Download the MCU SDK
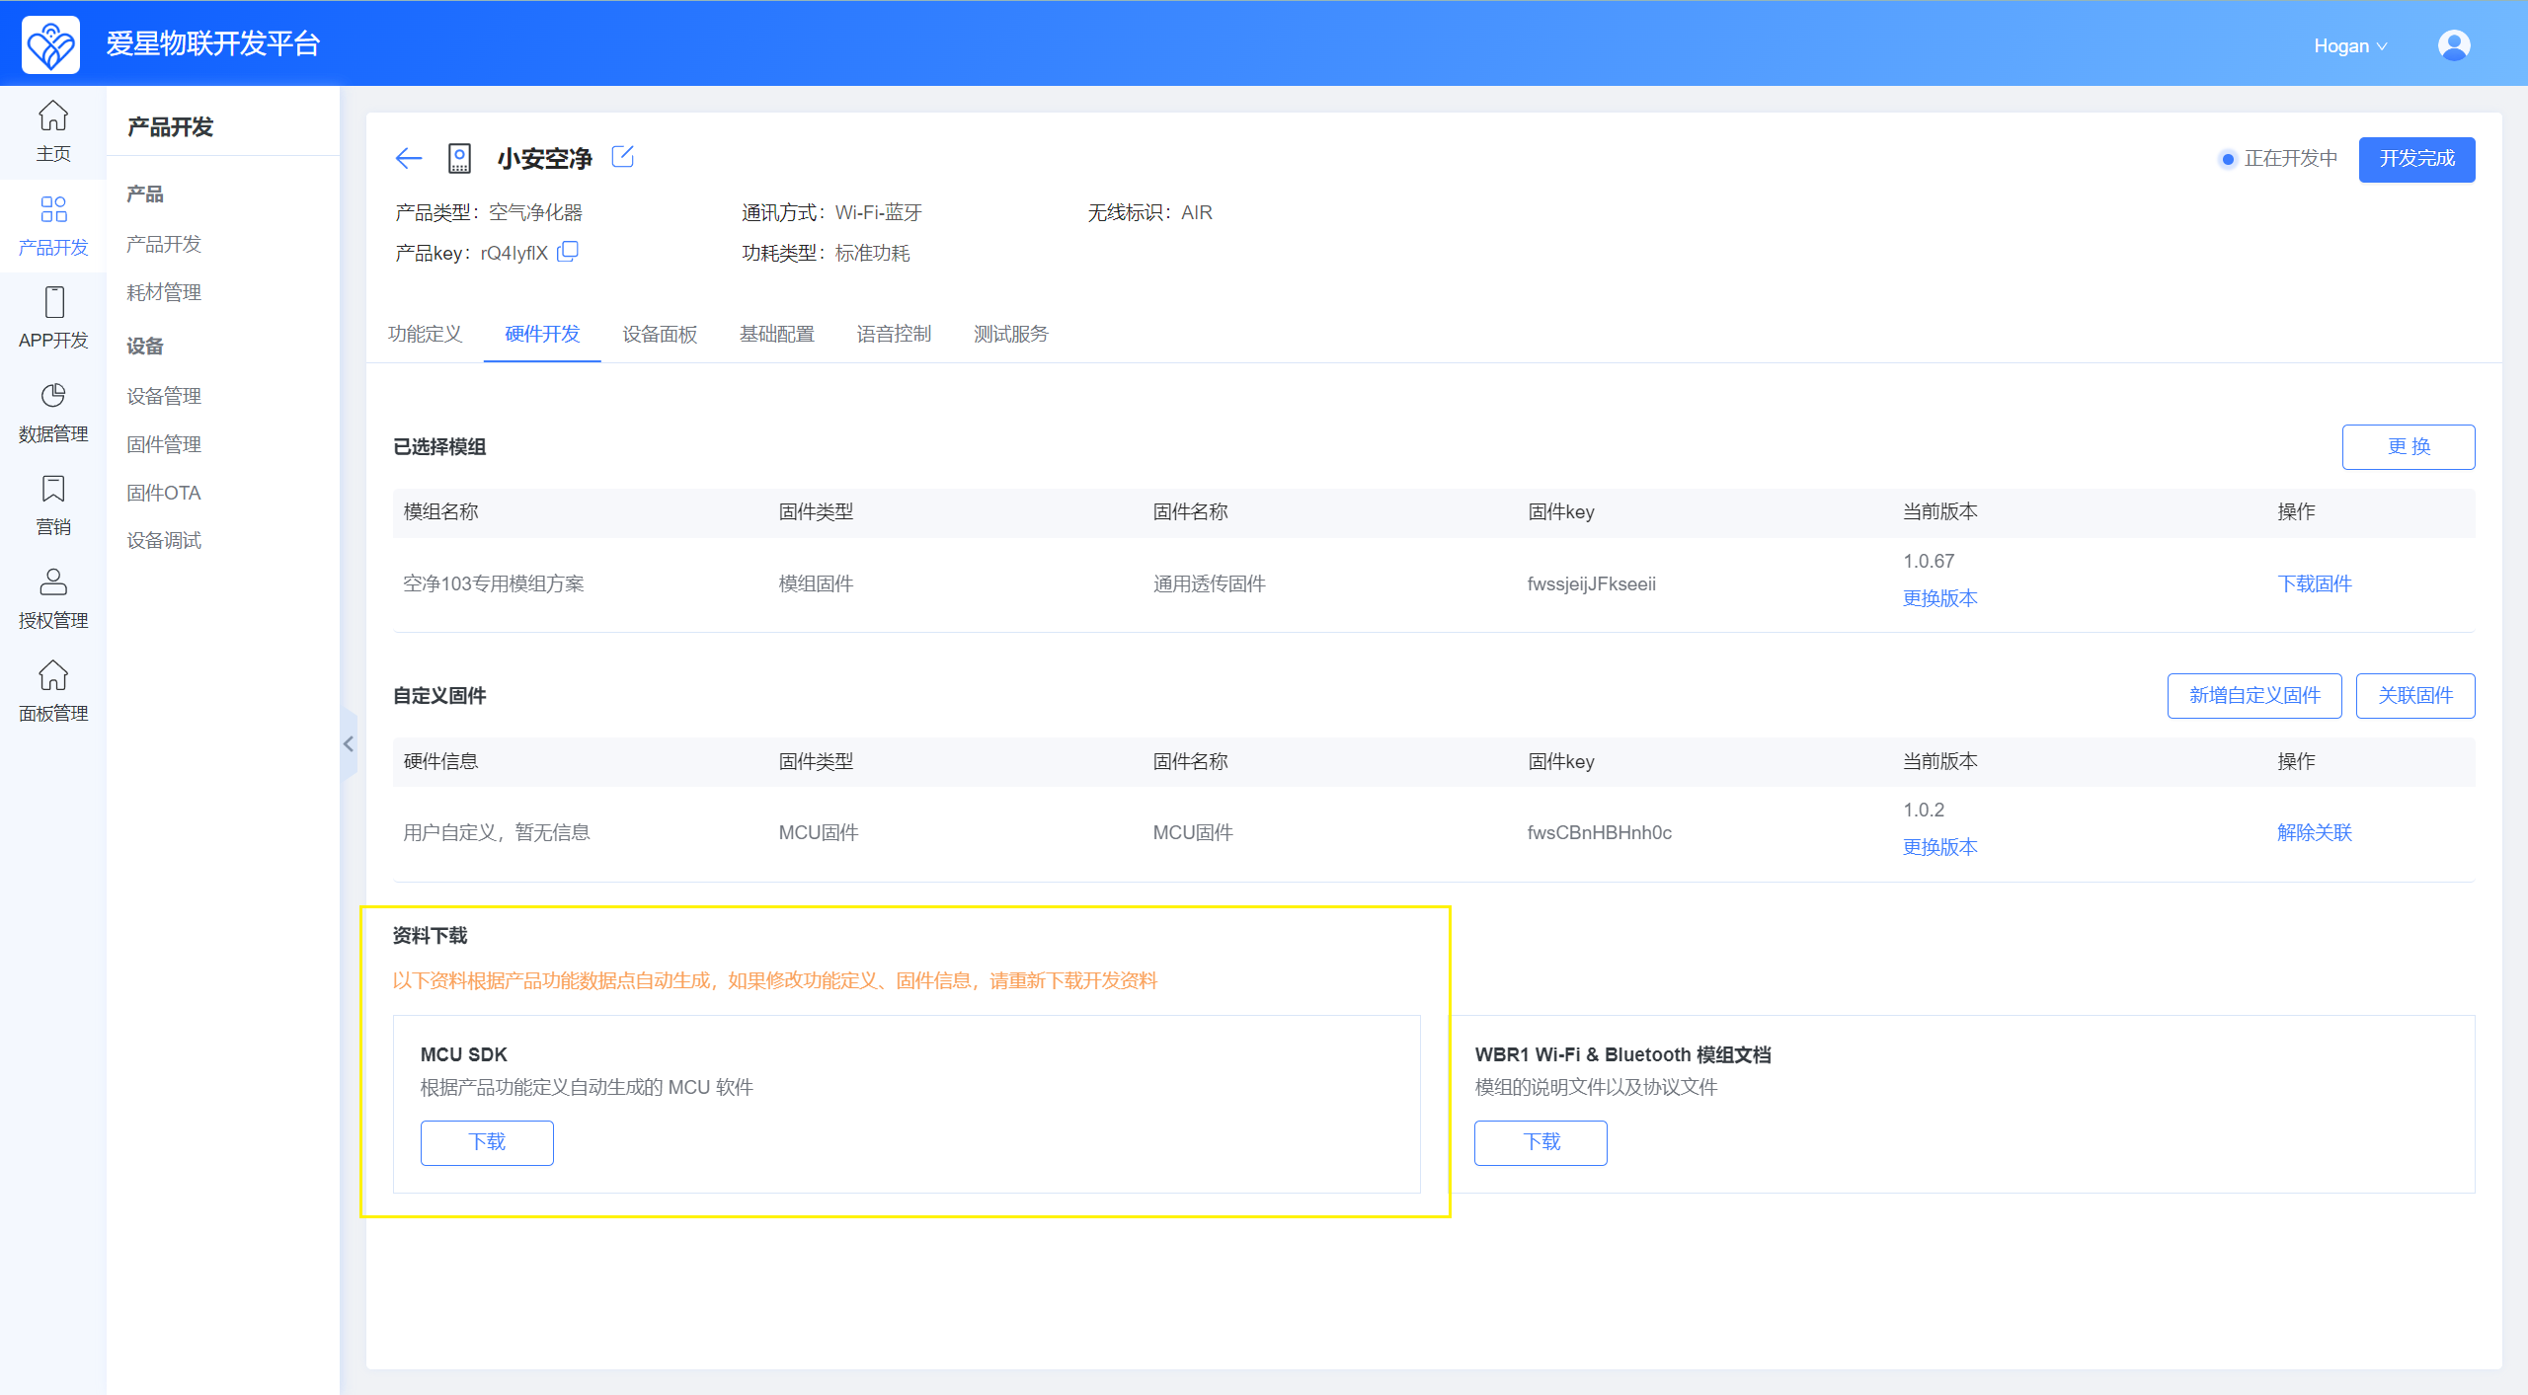Viewport: 2528px width, 1395px height. (487, 1142)
